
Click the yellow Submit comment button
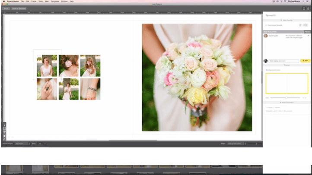(305, 61)
